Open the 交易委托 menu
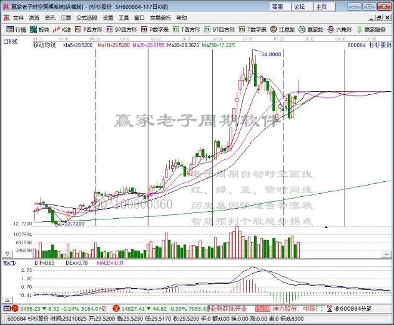The height and width of the screenshot is (325, 394). (160, 17)
